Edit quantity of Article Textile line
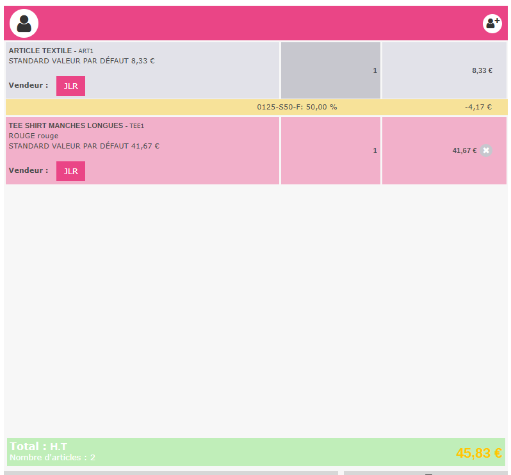Viewport: 511px width, 475px height. (x=330, y=70)
